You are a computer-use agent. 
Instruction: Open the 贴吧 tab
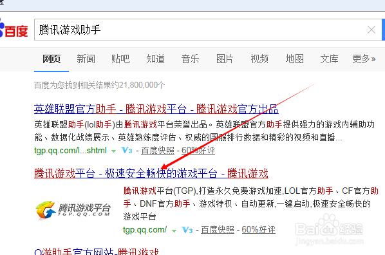tap(120, 59)
